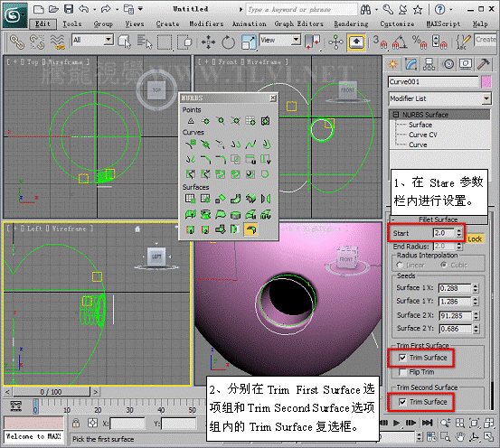Toggle the 3D Snaps icon

[x=380, y=42]
